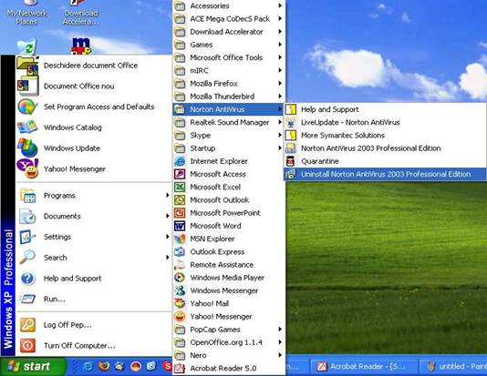Open the Microsoft Office Tools folder
This screenshot has width=487, height=376.
coord(228,57)
